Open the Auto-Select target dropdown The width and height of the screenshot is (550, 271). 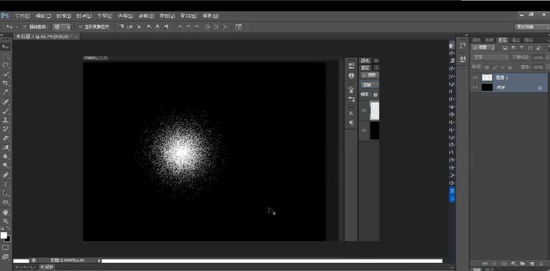tap(62, 27)
